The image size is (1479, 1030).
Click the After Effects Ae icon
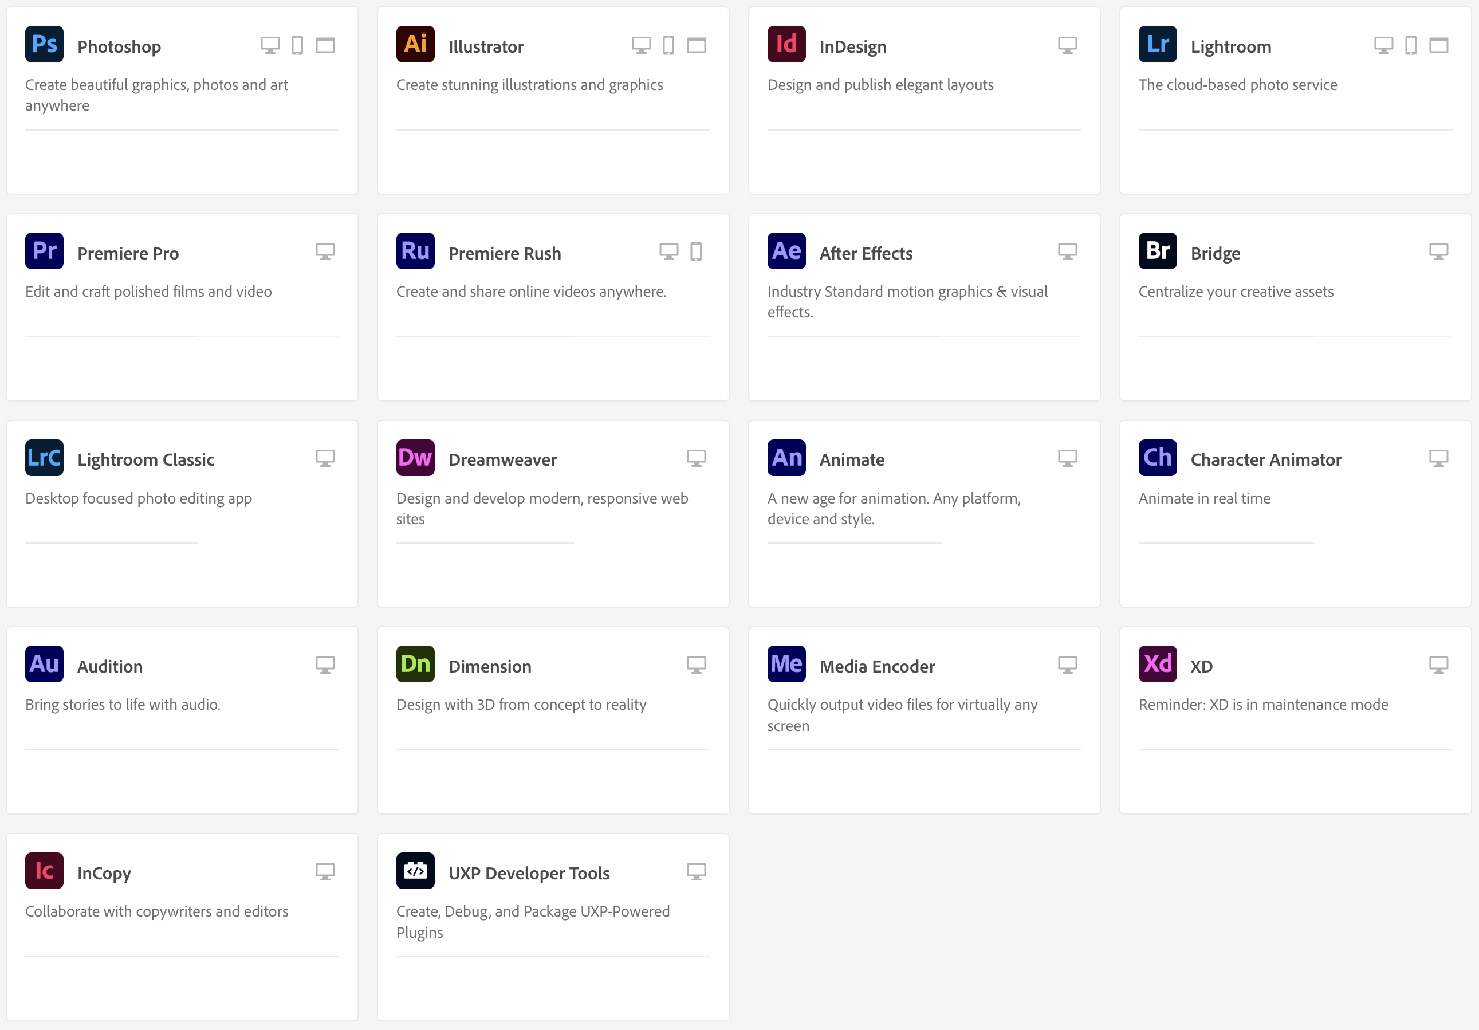click(x=786, y=251)
